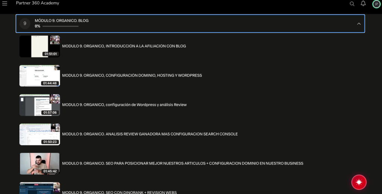Screen dimensions: 382x194
Task: Click the 01:57:06 duration badge
Action: pyautogui.click(x=50, y=112)
